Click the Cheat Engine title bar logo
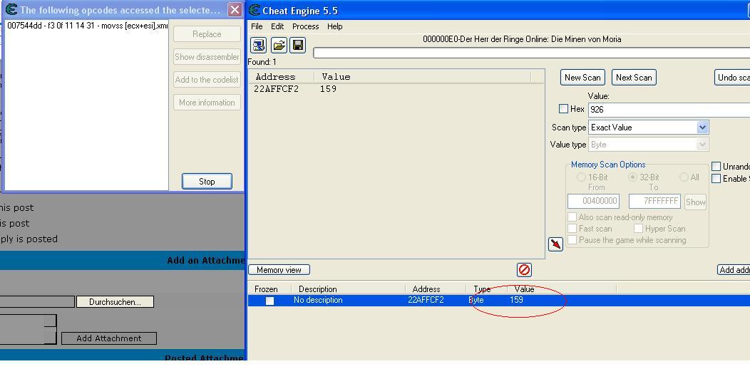 point(255,11)
